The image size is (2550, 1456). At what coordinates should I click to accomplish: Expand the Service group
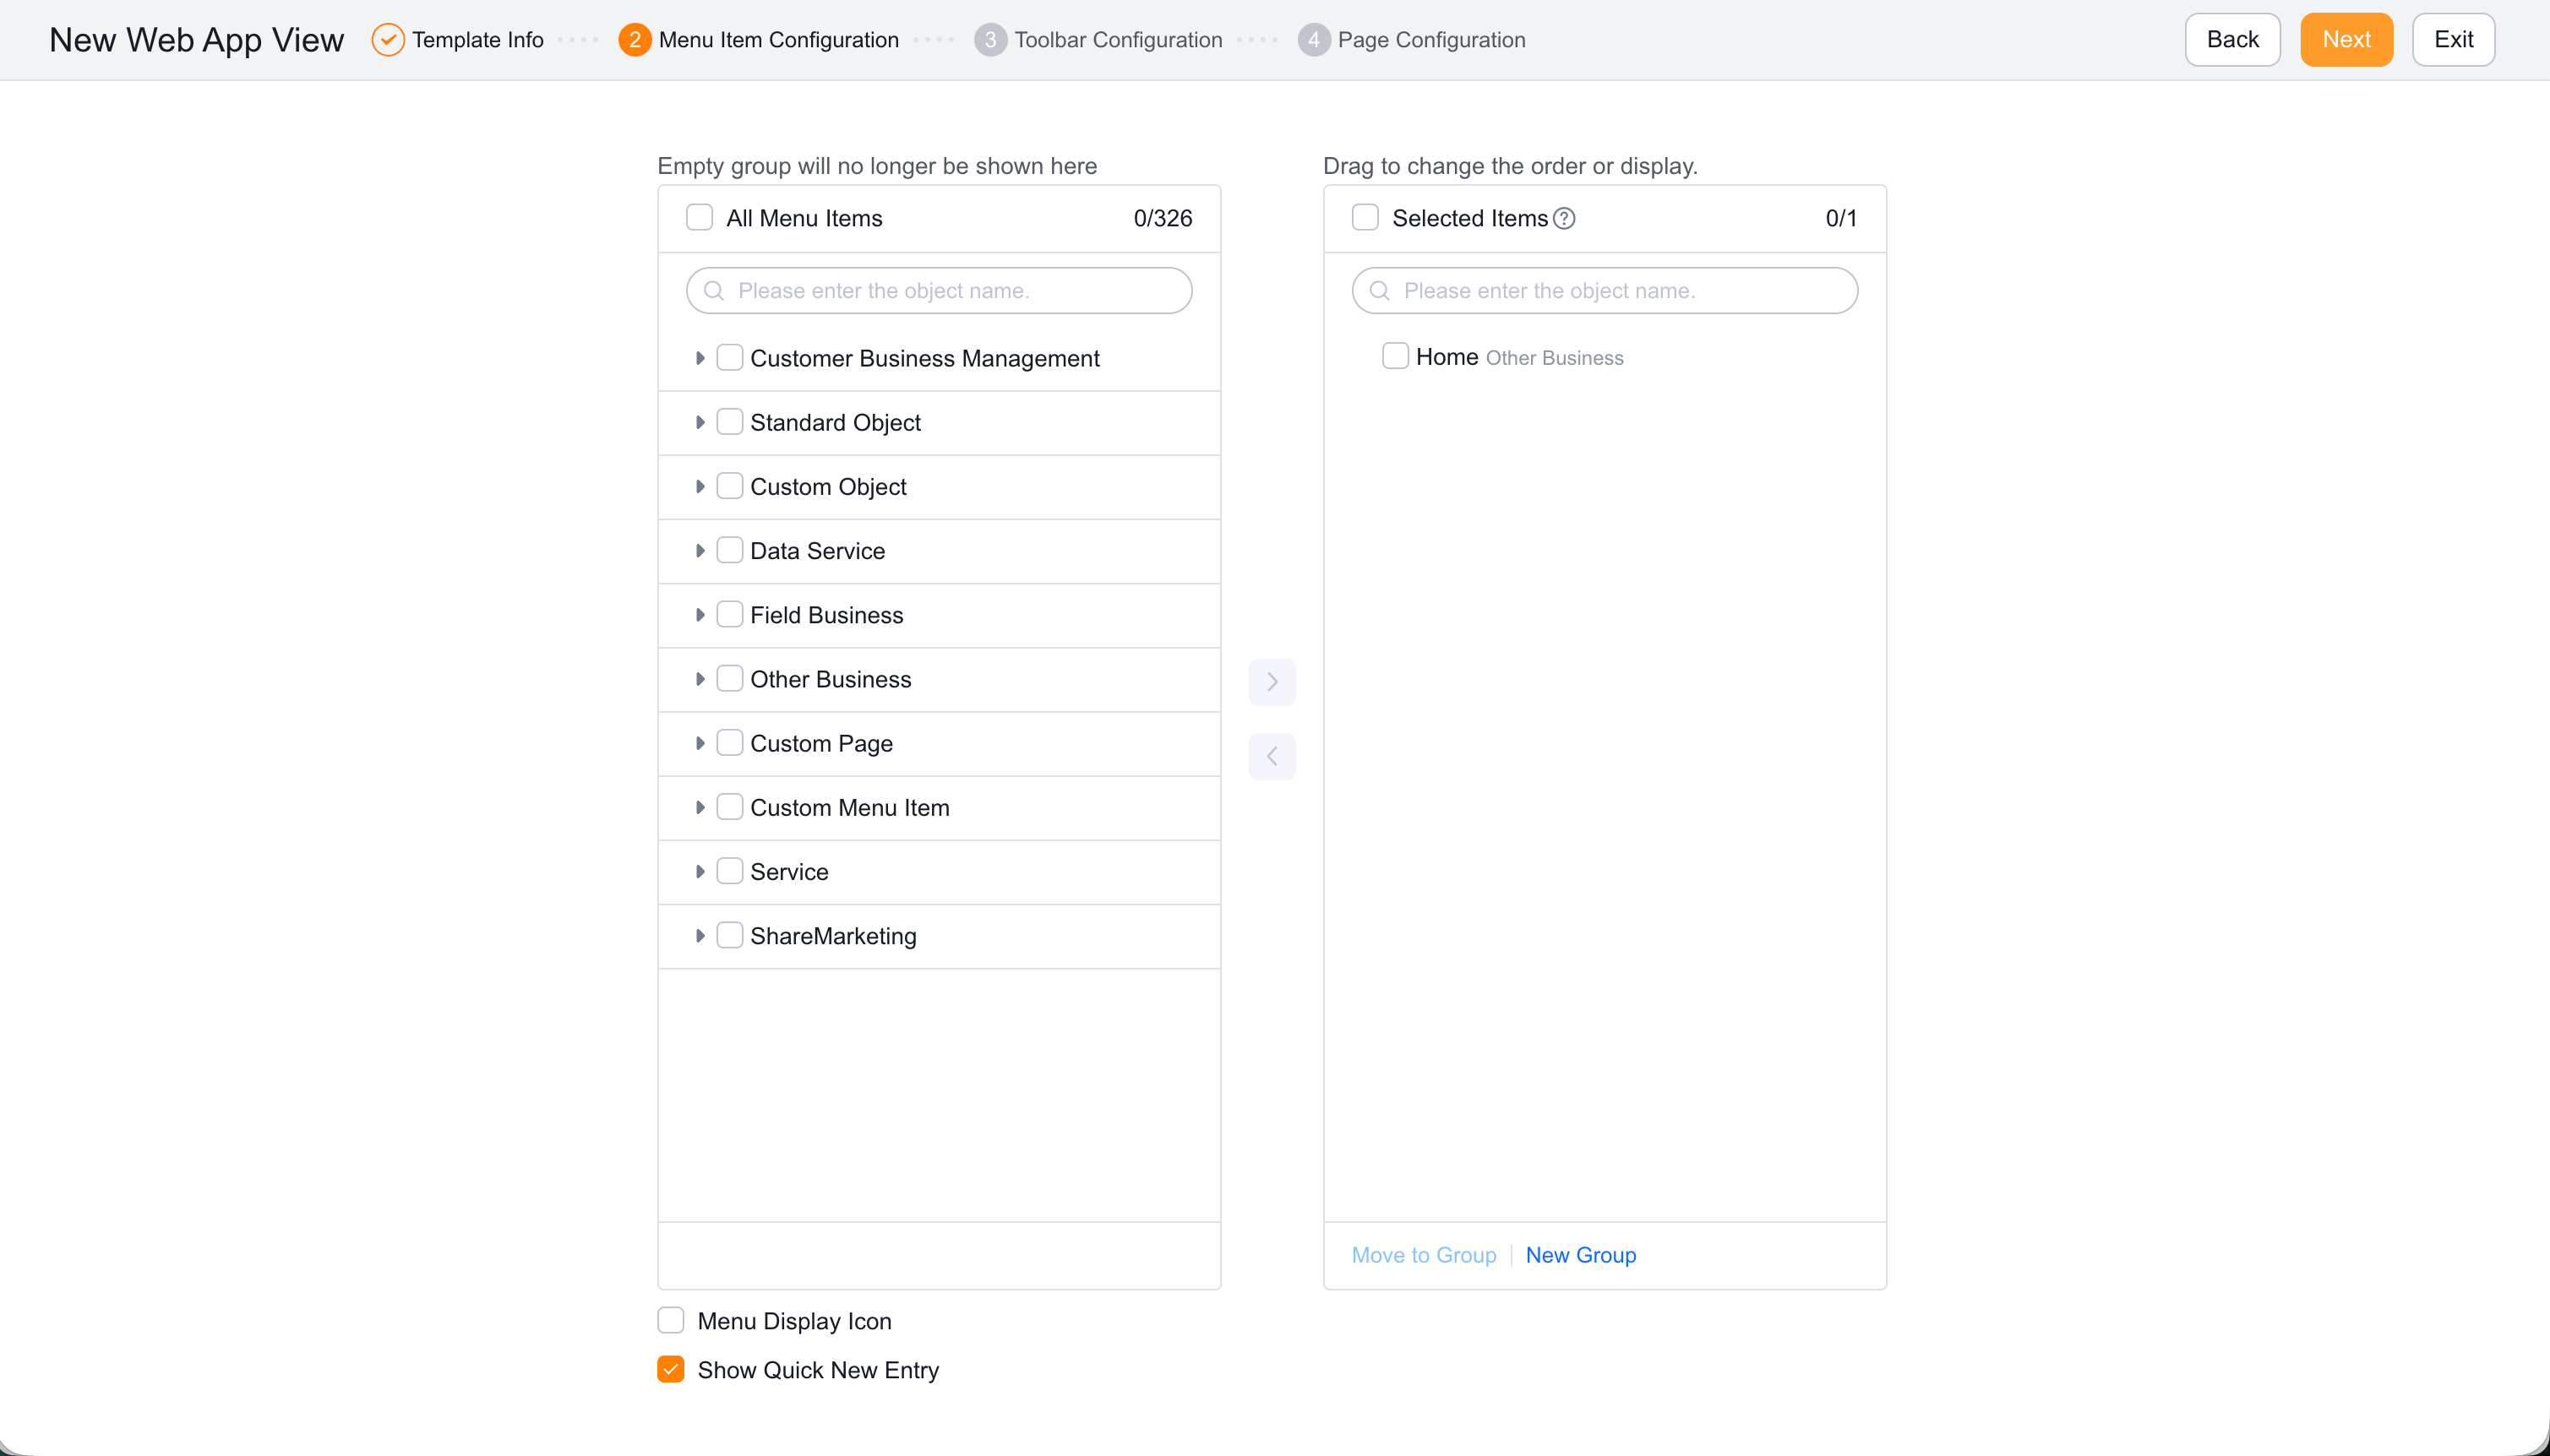click(x=700, y=871)
